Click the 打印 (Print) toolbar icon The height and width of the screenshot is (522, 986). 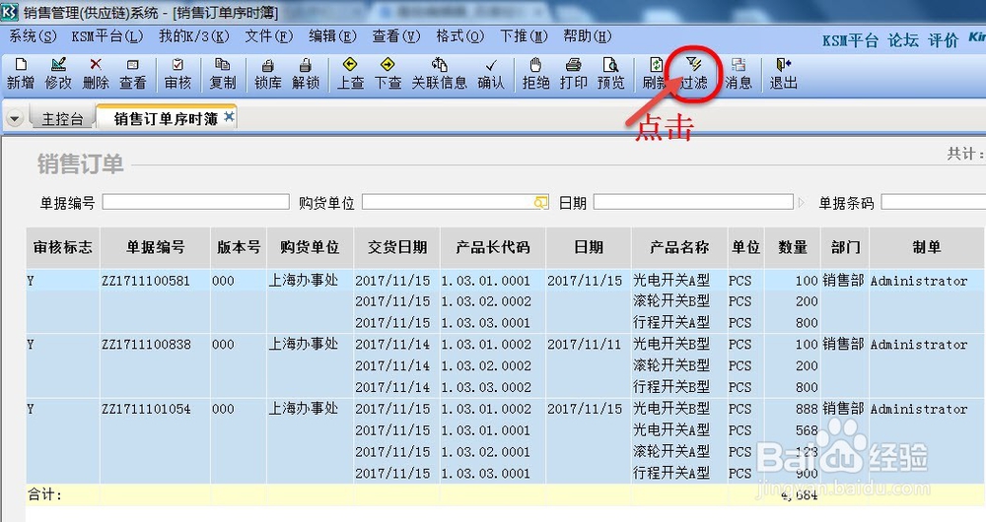[574, 74]
